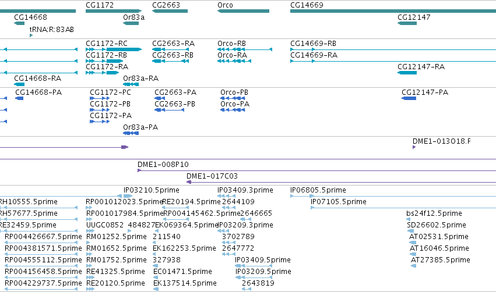Click EST IP03409.5prime
The height and width of the screenshot is (292, 496).
(x=263, y=260)
